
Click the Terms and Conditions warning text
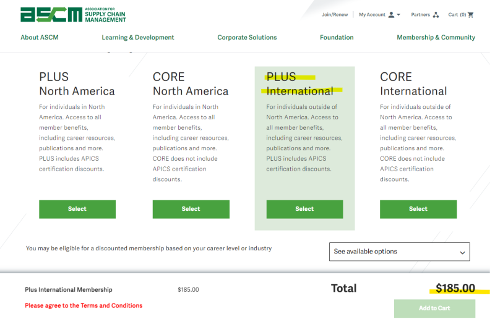coord(84,305)
